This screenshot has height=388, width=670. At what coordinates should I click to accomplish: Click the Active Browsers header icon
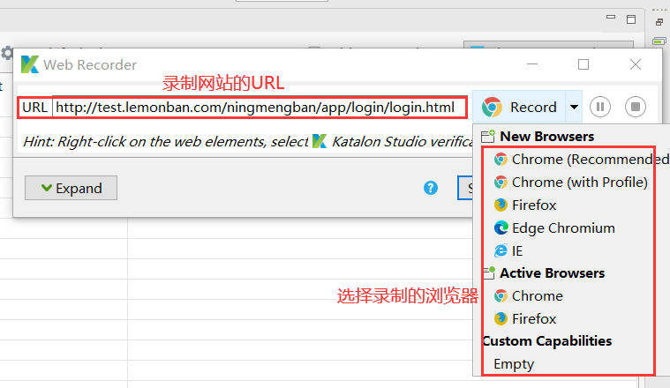489,272
